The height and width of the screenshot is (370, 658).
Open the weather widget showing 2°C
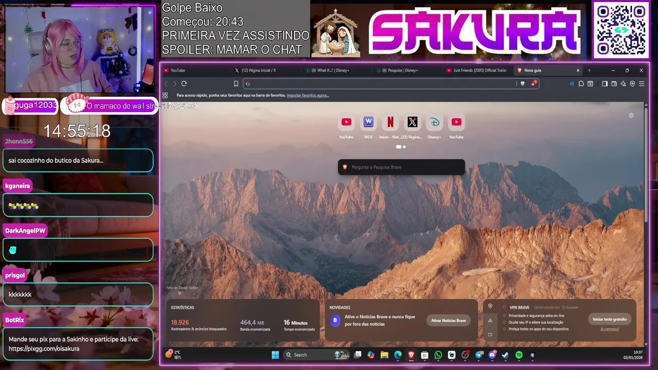[x=173, y=355]
